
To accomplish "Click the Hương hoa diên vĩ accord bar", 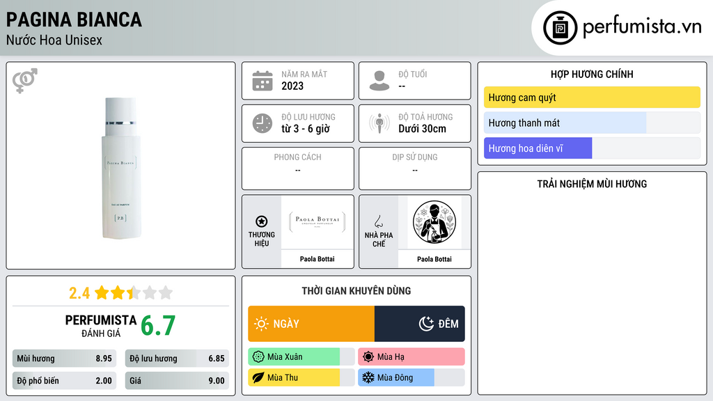I will pos(592,148).
